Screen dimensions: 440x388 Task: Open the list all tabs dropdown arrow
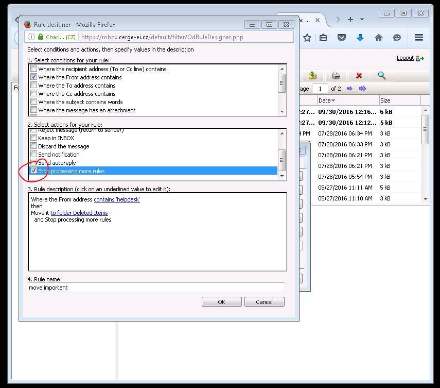point(362,20)
